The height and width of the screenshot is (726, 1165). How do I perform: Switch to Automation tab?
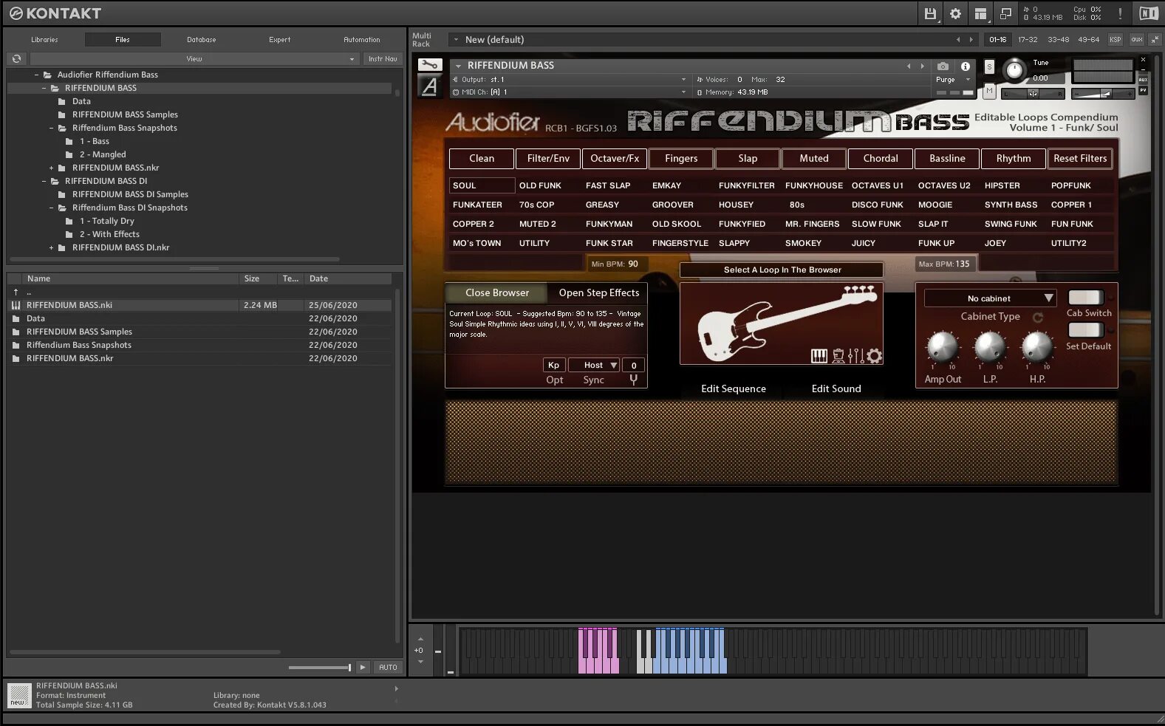pyautogui.click(x=362, y=40)
